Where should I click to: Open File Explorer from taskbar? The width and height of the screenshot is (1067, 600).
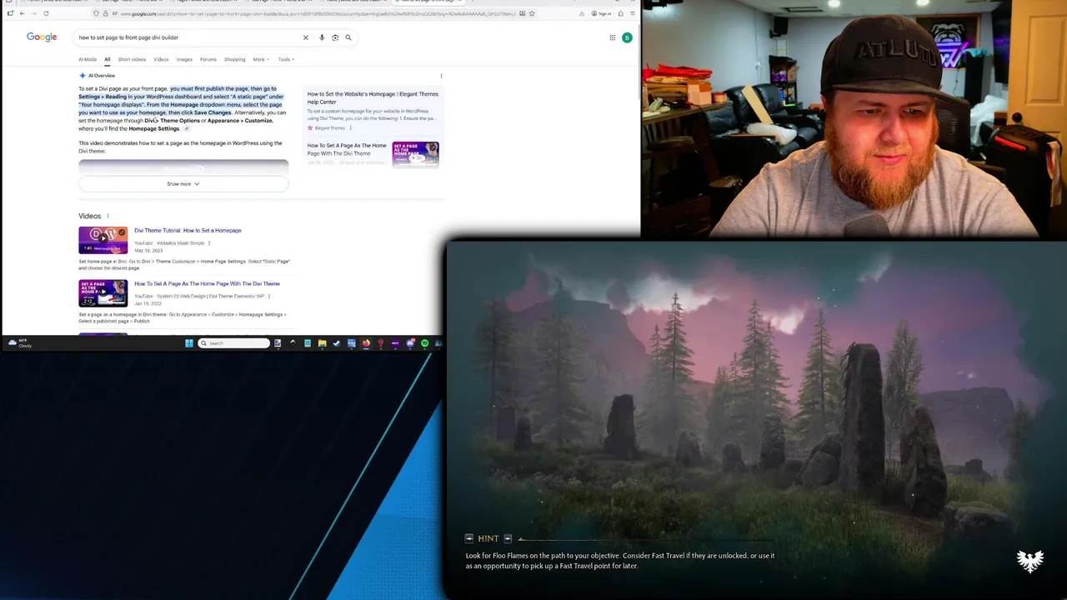click(x=322, y=343)
